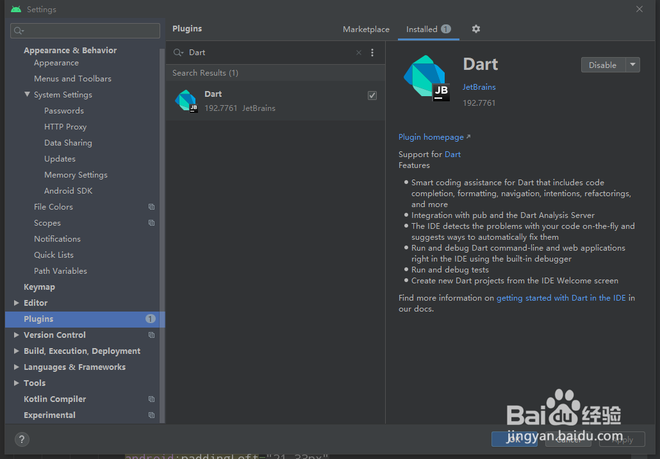Close the Settings dialog window

pos(639,9)
